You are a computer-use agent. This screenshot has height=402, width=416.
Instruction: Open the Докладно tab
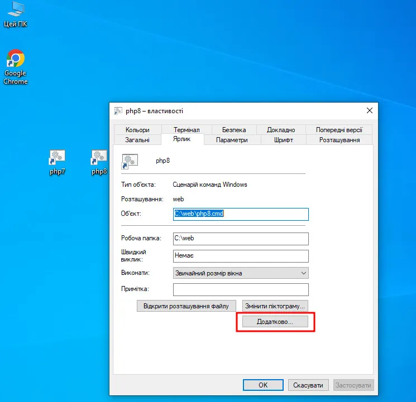click(x=281, y=130)
